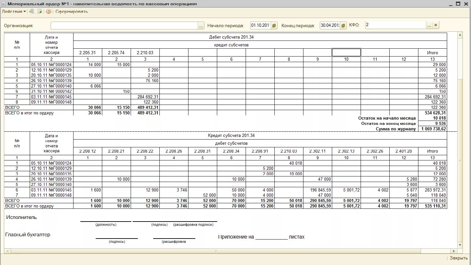Click the Начало периода date field
The width and height of the screenshot is (471, 265).
(x=261, y=25)
